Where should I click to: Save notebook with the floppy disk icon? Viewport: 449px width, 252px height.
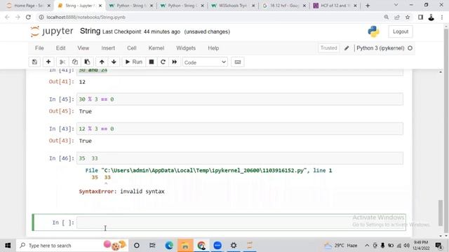tap(34, 62)
